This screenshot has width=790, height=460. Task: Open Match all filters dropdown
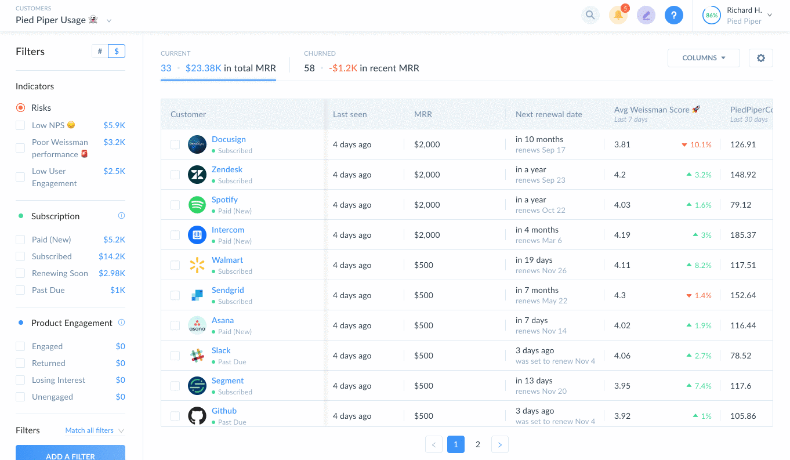tap(95, 430)
